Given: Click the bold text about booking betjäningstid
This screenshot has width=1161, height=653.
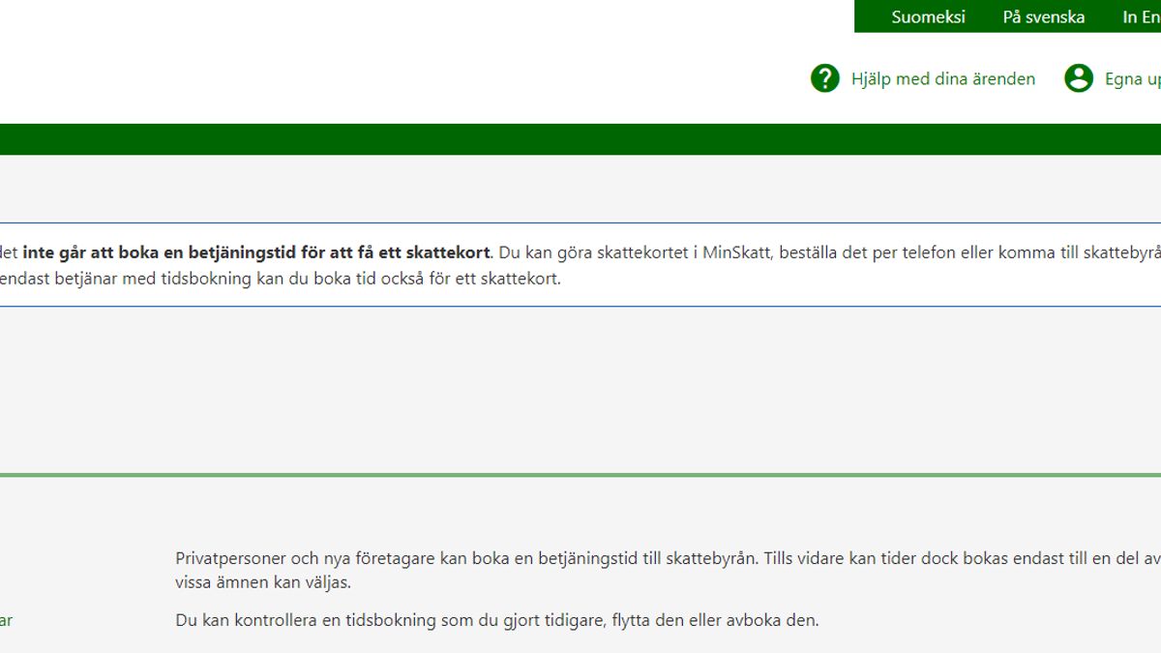Looking at the screenshot, I should 256,253.
